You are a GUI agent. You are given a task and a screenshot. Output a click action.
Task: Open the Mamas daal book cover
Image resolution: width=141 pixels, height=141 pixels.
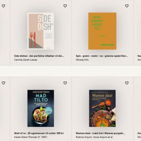[102, 108]
